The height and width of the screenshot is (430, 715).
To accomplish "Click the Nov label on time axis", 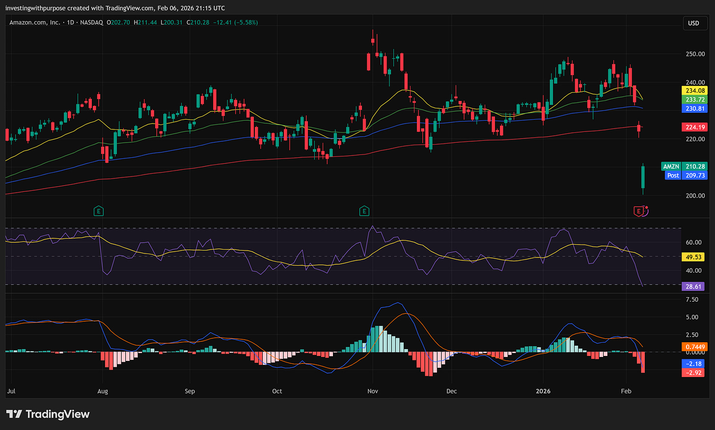I will point(373,391).
